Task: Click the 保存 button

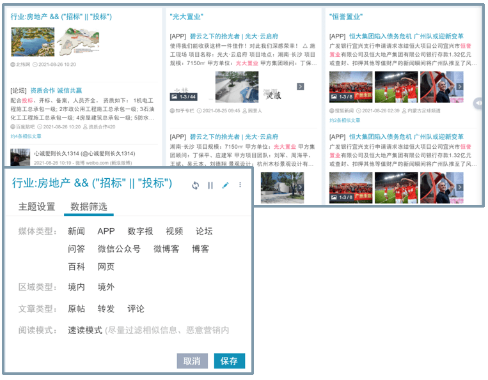Action: pos(230,361)
